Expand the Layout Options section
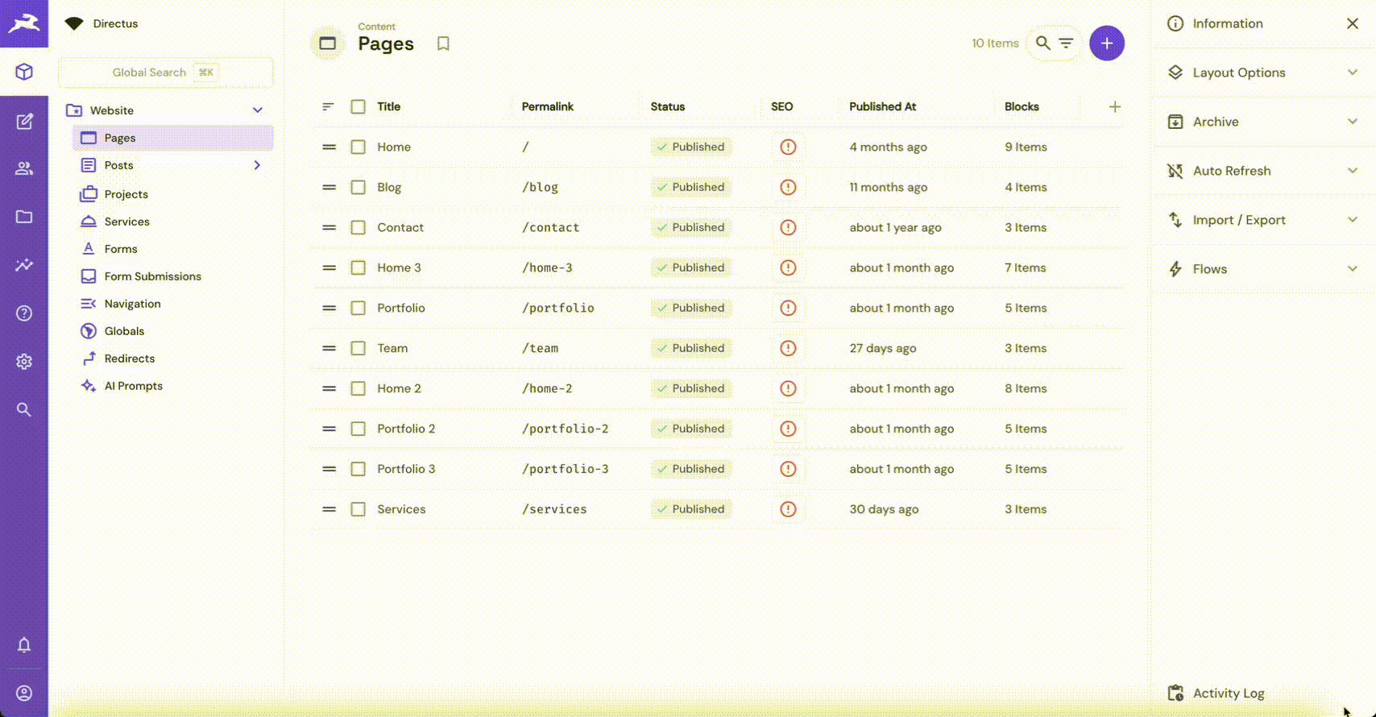This screenshot has width=1376, height=717. 1262,73
